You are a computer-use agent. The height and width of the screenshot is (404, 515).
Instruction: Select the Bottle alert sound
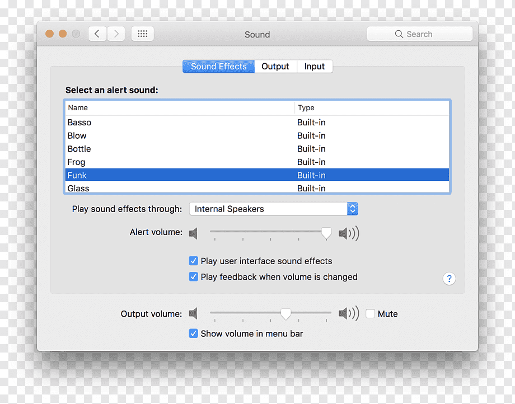(x=257, y=149)
